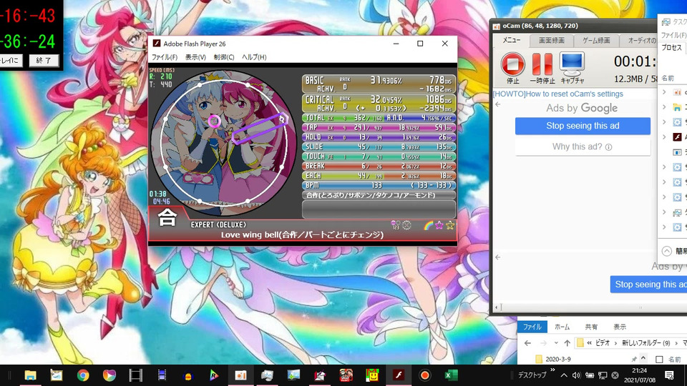Tick the select-all checkbox beside 名前 in Explorer

click(x=659, y=360)
